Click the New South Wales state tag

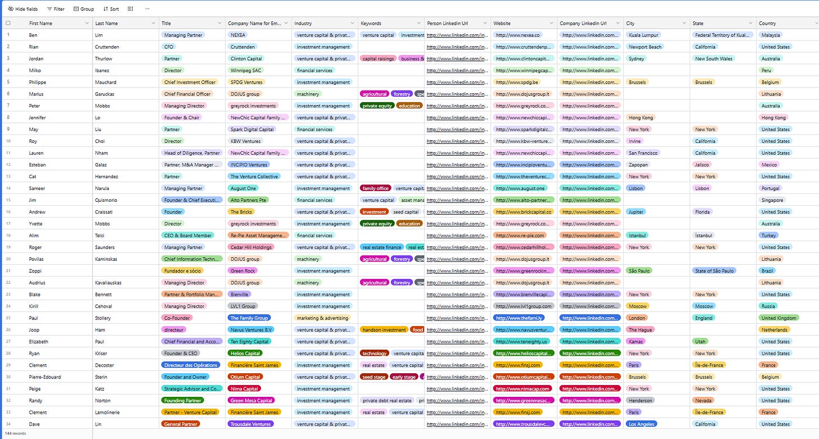tap(714, 58)
